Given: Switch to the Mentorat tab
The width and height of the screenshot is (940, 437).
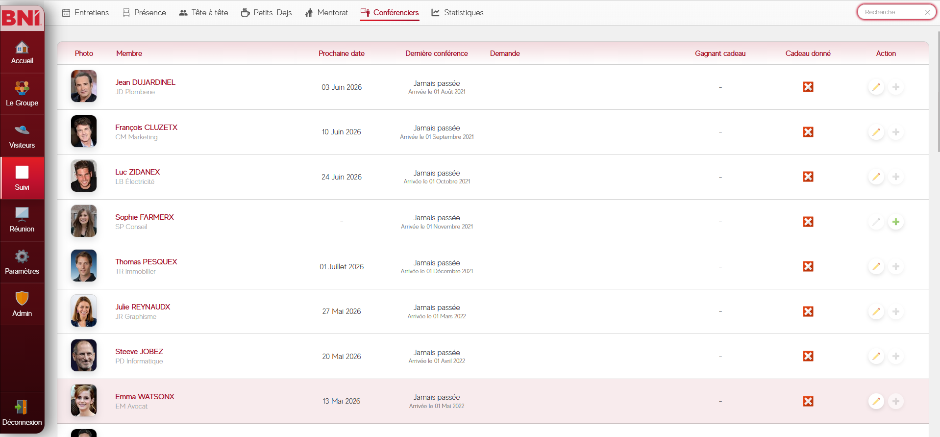Looking at the screenshot, I should (x=326, y=13).
